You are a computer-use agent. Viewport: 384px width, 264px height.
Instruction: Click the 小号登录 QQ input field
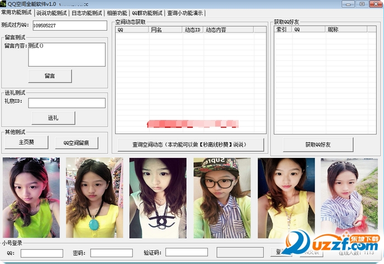pos(42,253)
